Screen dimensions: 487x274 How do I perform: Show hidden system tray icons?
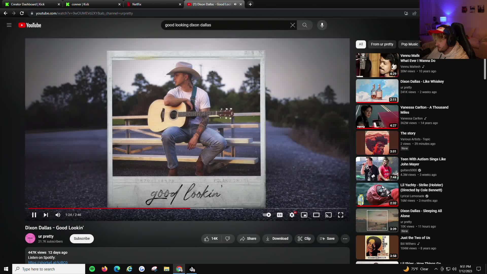click(x=436, y=269)
